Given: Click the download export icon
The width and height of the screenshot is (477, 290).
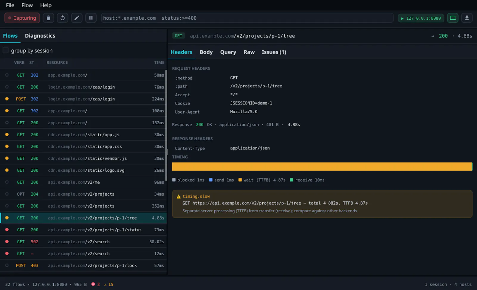Looking at the screenshot, I should 467,18.
